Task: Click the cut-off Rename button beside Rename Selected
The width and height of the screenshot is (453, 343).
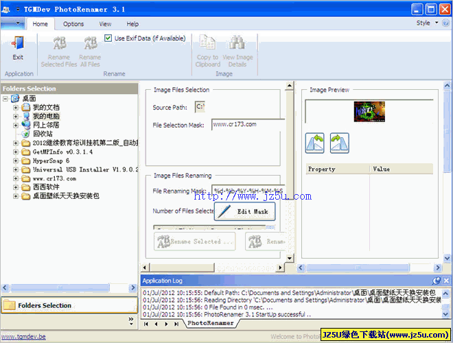Action: click(x=266, y=241)
